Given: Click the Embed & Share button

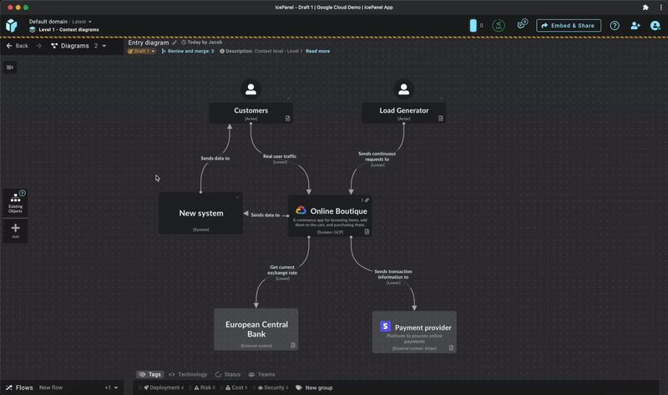Looking at the screenshot, I should (x=568, y=26).
